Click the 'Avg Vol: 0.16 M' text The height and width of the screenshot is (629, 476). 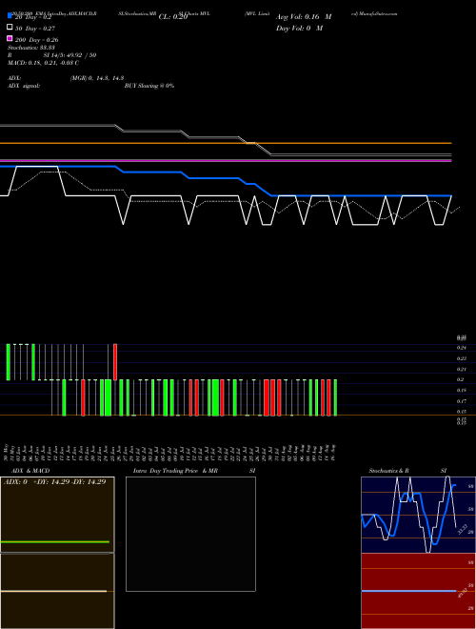(304, 17)
